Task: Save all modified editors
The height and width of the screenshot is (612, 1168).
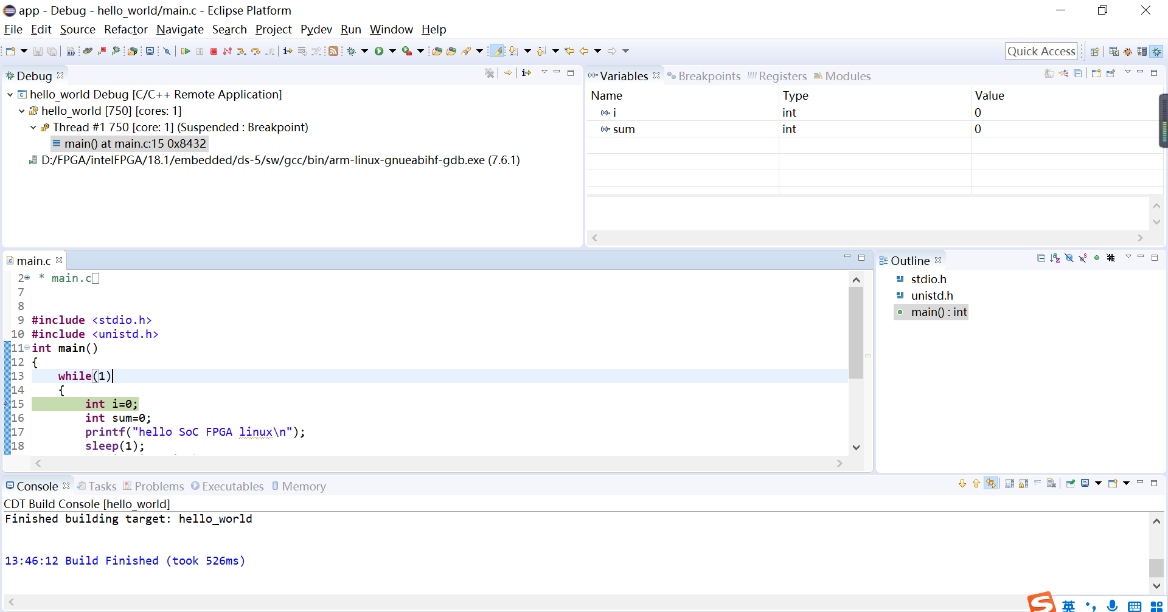Action: (x=52, y=51)
